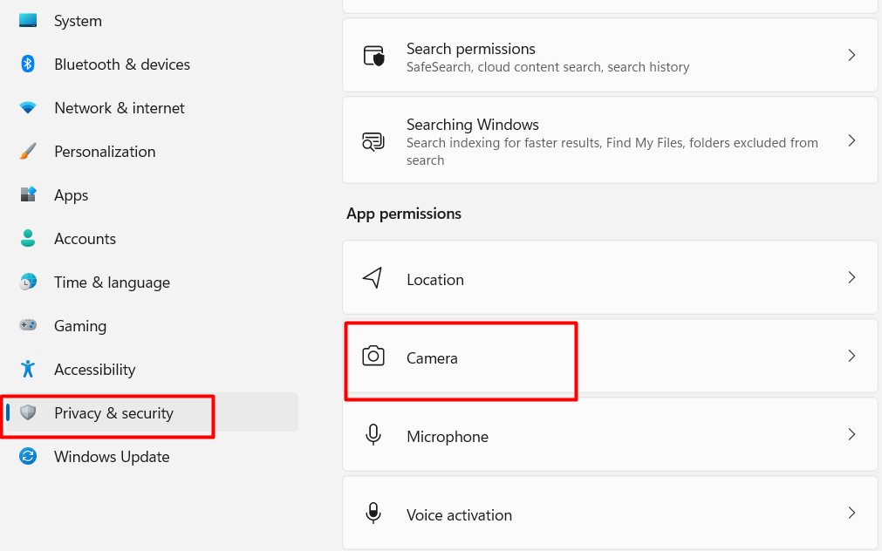Click the Camera icon in App permissions

coord(373,357)
